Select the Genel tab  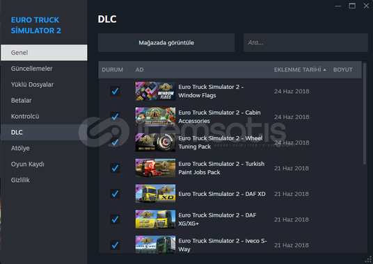point(44,53)
